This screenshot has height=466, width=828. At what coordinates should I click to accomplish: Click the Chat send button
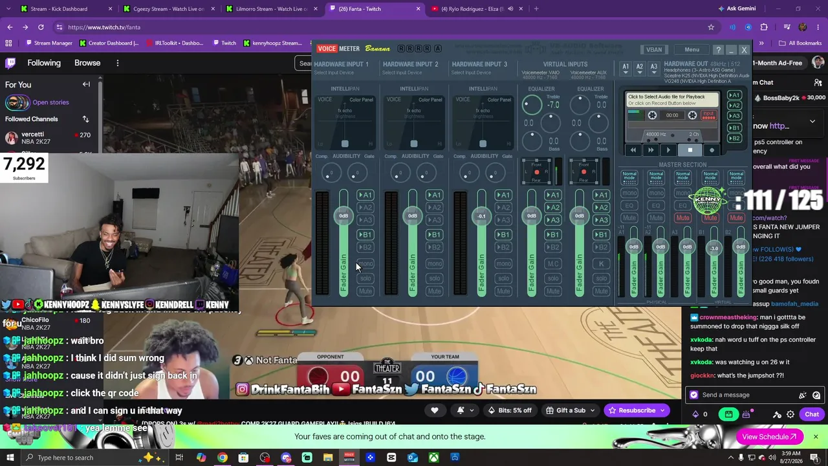(812, 414)
